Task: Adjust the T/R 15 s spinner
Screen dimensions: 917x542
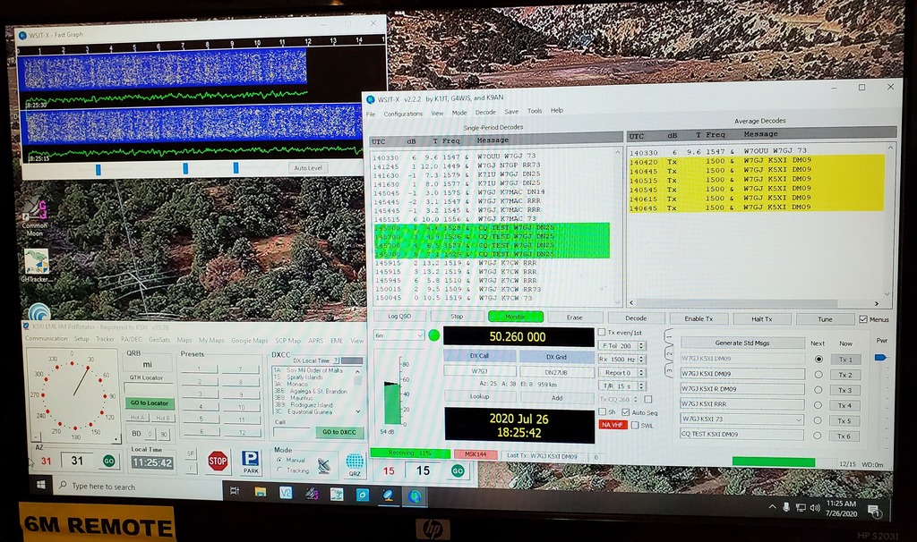Action: (x=642, y=386)
